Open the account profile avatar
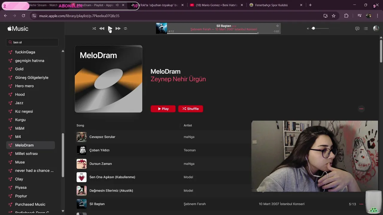Image resolution: width=383 pixels, height=215 pixels. 376,28
